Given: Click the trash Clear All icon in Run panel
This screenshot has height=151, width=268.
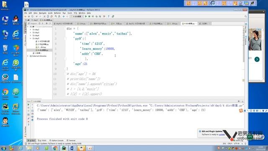Looking at the screenshot, I should point(32,120).
